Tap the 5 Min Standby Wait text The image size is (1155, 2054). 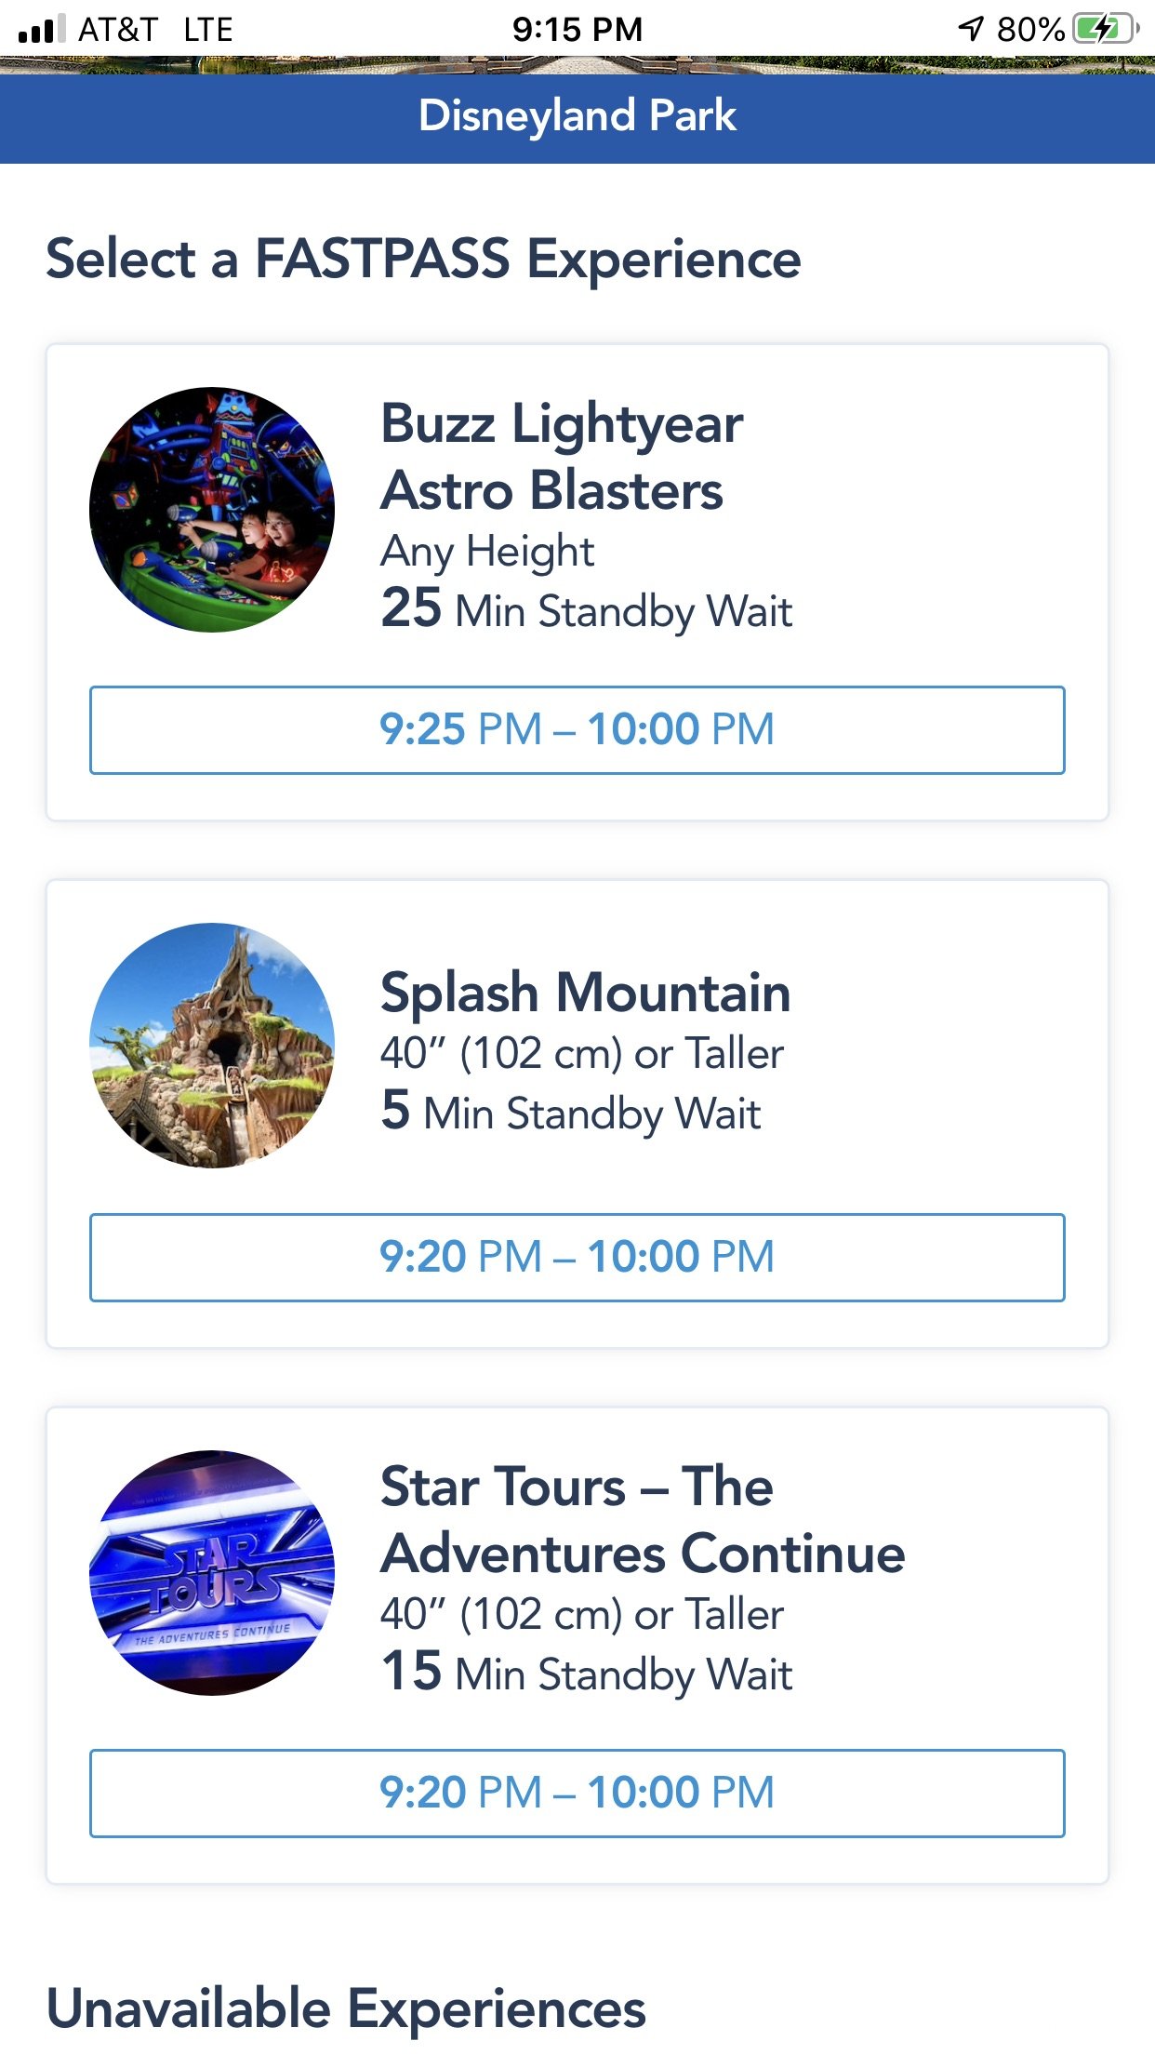(571, 1113)
